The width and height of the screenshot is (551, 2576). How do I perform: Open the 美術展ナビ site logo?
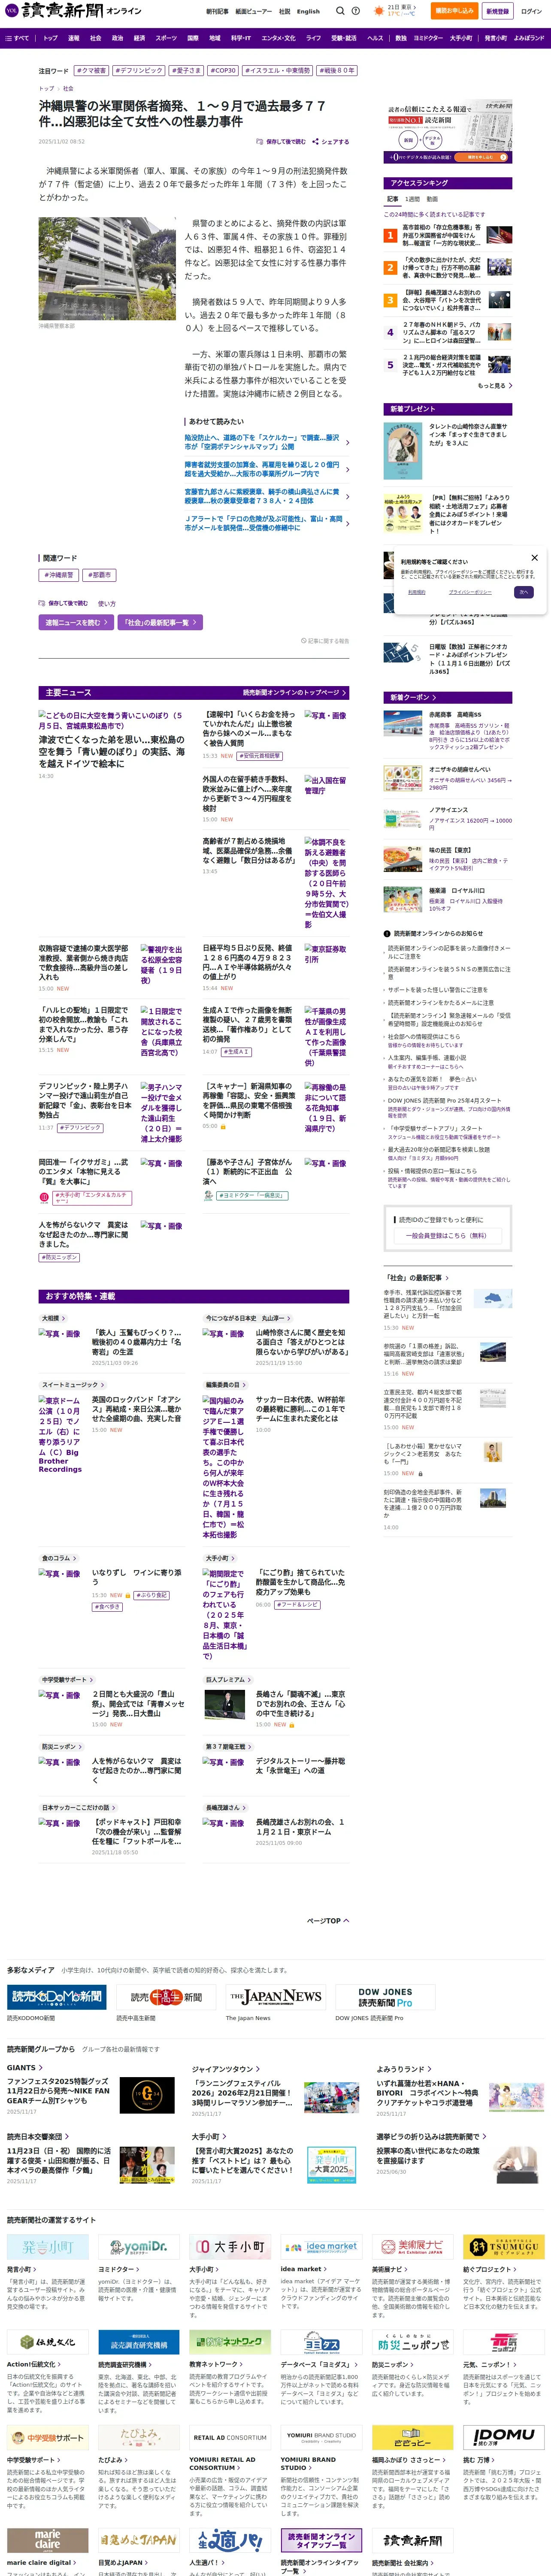[x=412, y=2247]
